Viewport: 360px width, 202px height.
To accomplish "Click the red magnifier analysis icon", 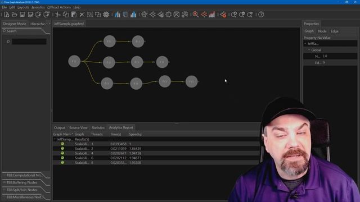I will click(196, 15).
